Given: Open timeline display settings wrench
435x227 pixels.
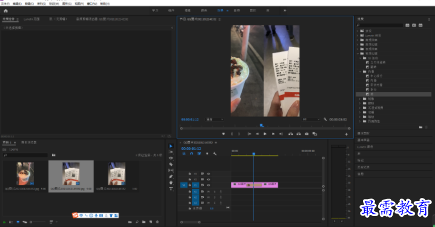Looking at the screenshot, I should (x=214, y=154).
